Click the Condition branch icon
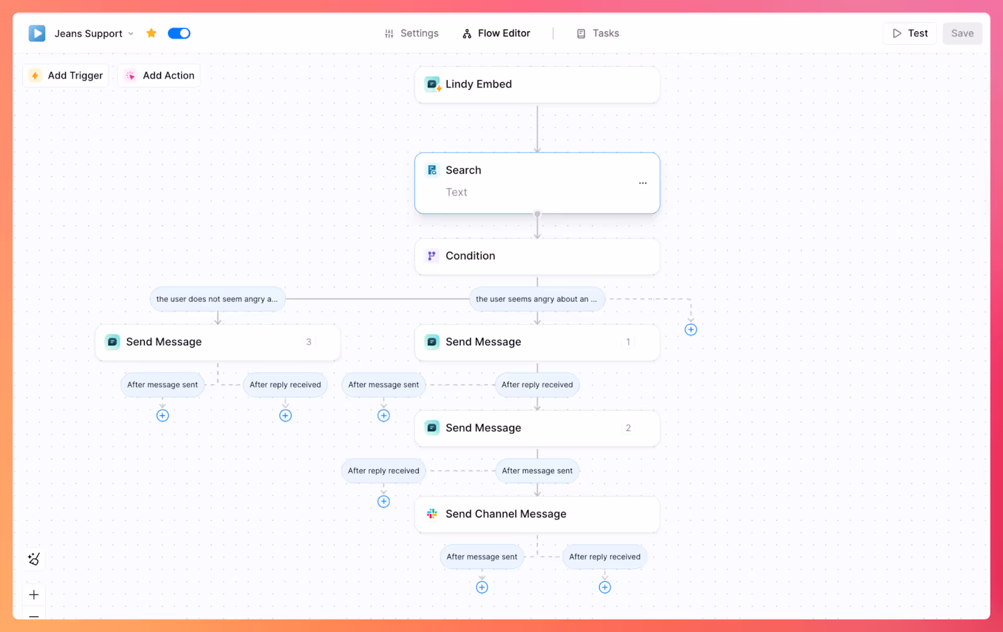The height and width of the screenshot is (632, 1003). pos(431,256)
